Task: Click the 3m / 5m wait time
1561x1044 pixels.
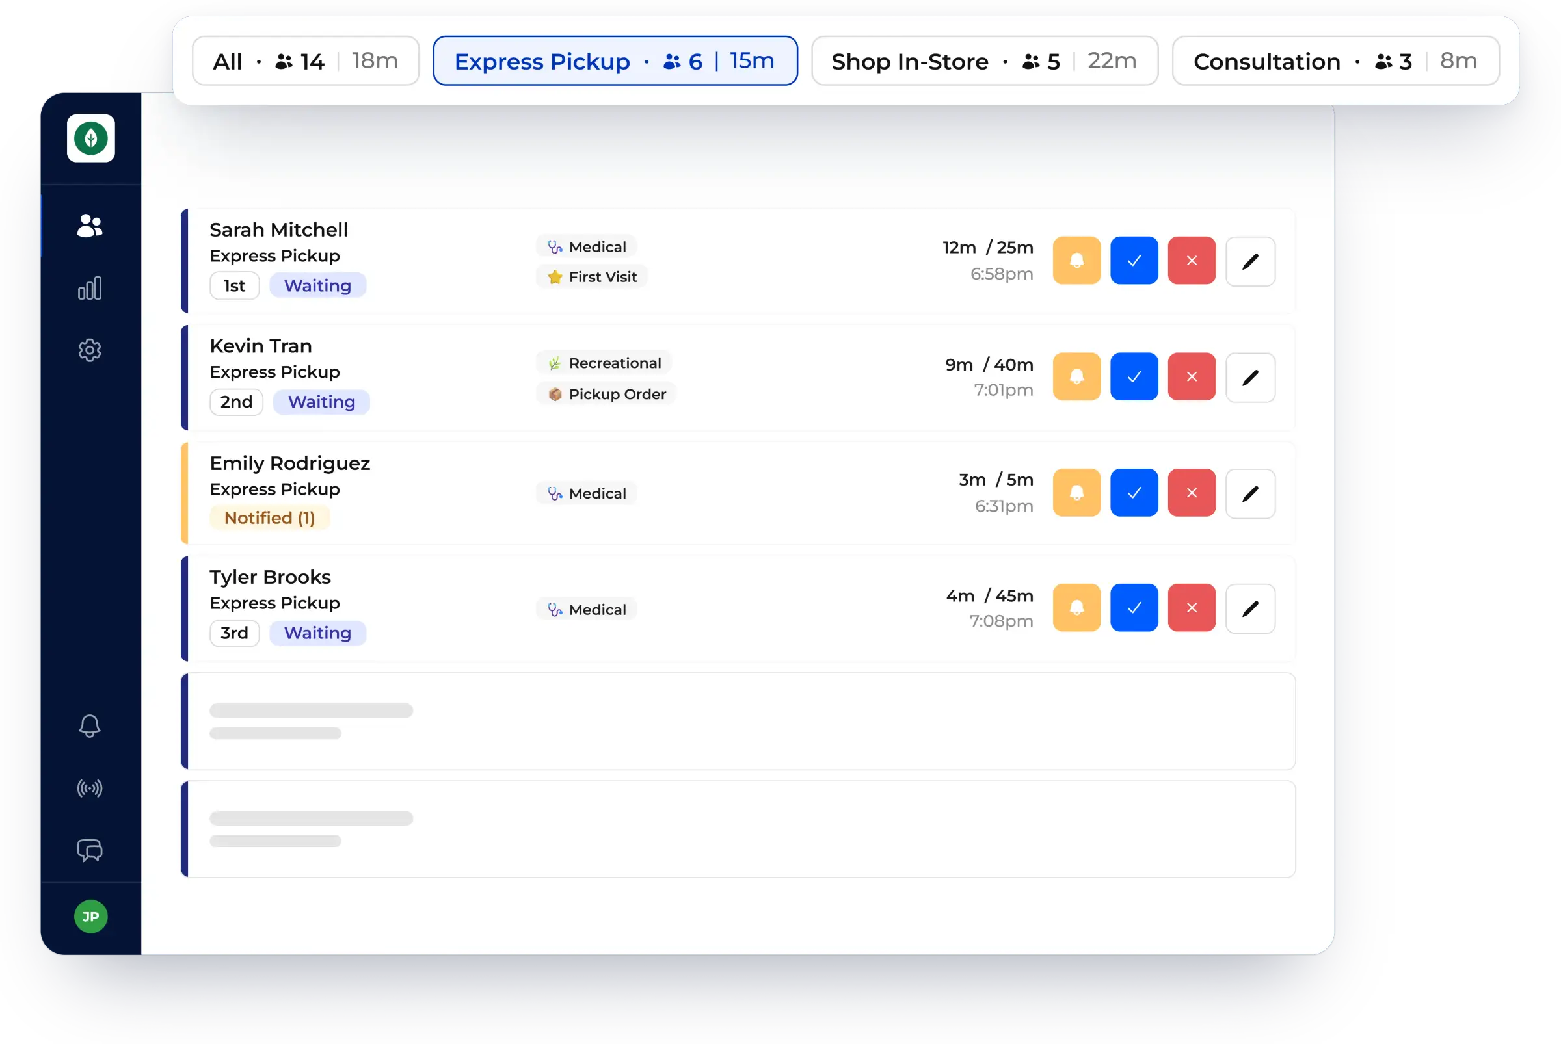Action: point(996,479)
